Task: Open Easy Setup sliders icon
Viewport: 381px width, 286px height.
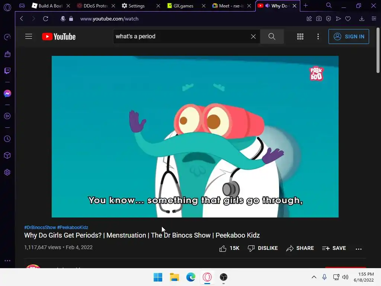Action: coord(374,19)
